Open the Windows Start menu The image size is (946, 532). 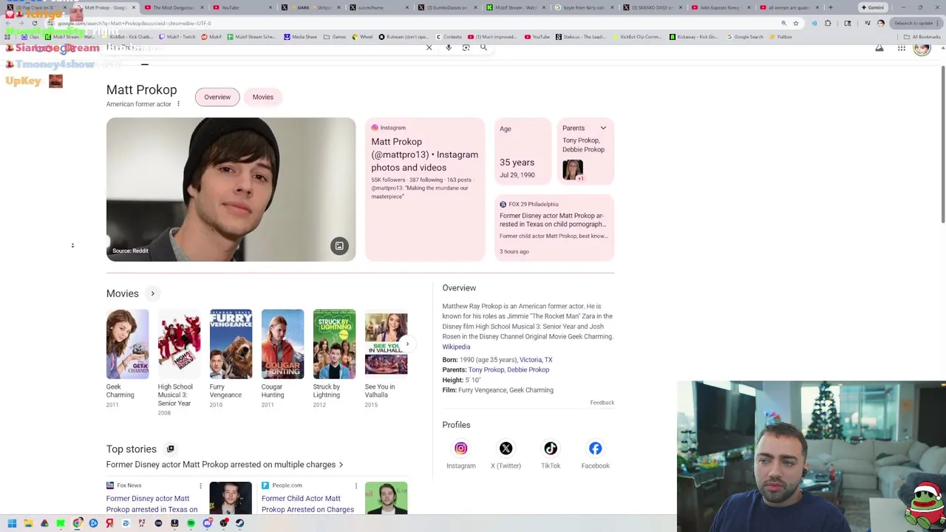(x=12, y=523)
